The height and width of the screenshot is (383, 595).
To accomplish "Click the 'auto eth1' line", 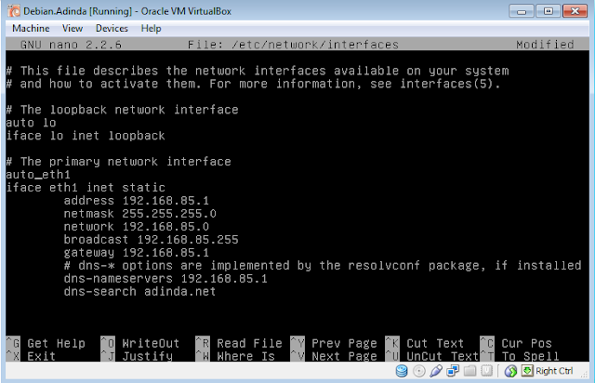I will (x=38, y=175).
